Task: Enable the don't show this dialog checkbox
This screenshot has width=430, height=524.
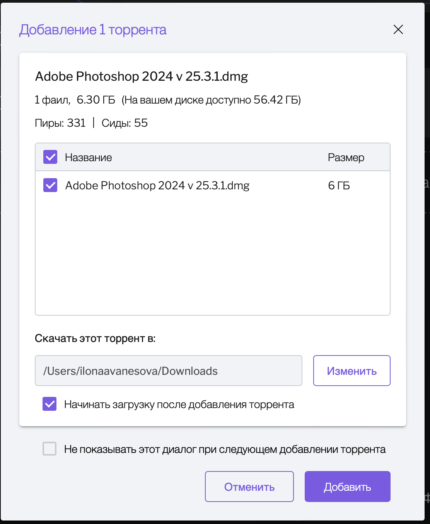Action: [49, 449]
